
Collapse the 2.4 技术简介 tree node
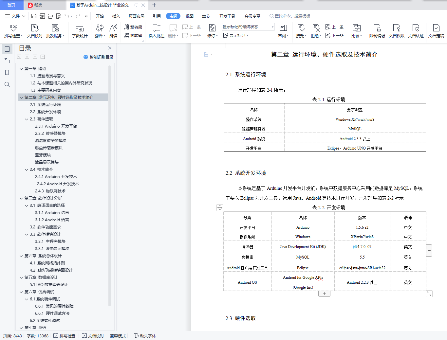coord(27,170)
